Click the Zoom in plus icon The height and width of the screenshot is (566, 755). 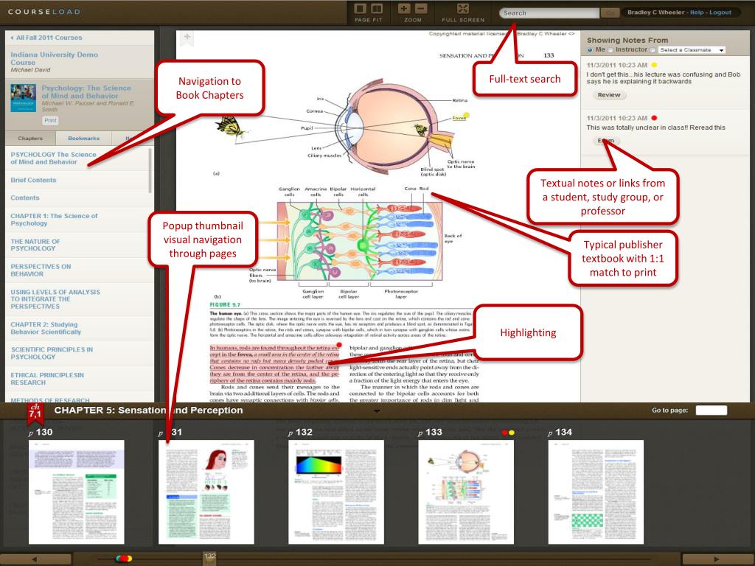click(x=404, y=9)
